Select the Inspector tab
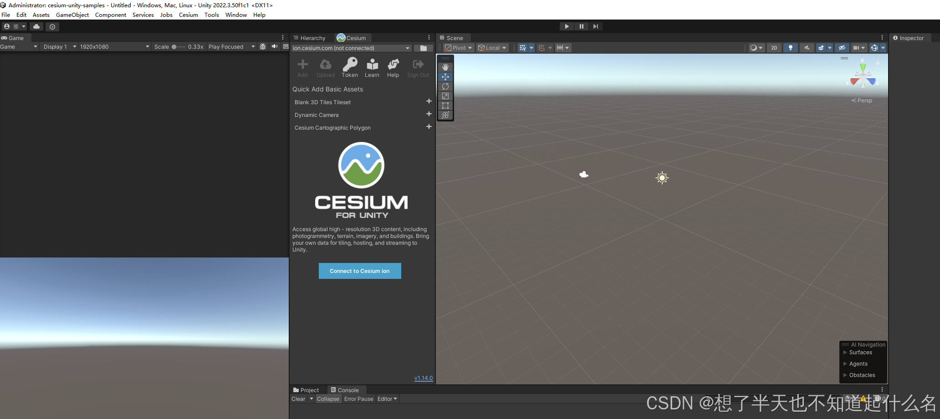Image resolution: width=940 pixels, height=419 pixels. click(x=909, y=38)
